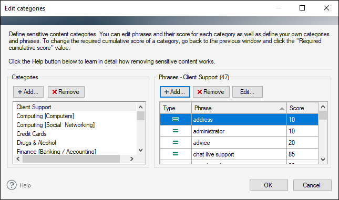This screenshot has height=200, width=339.
Task: Click the type icon in the advice row
Action: pyautogui.click(x=176, y=142)
